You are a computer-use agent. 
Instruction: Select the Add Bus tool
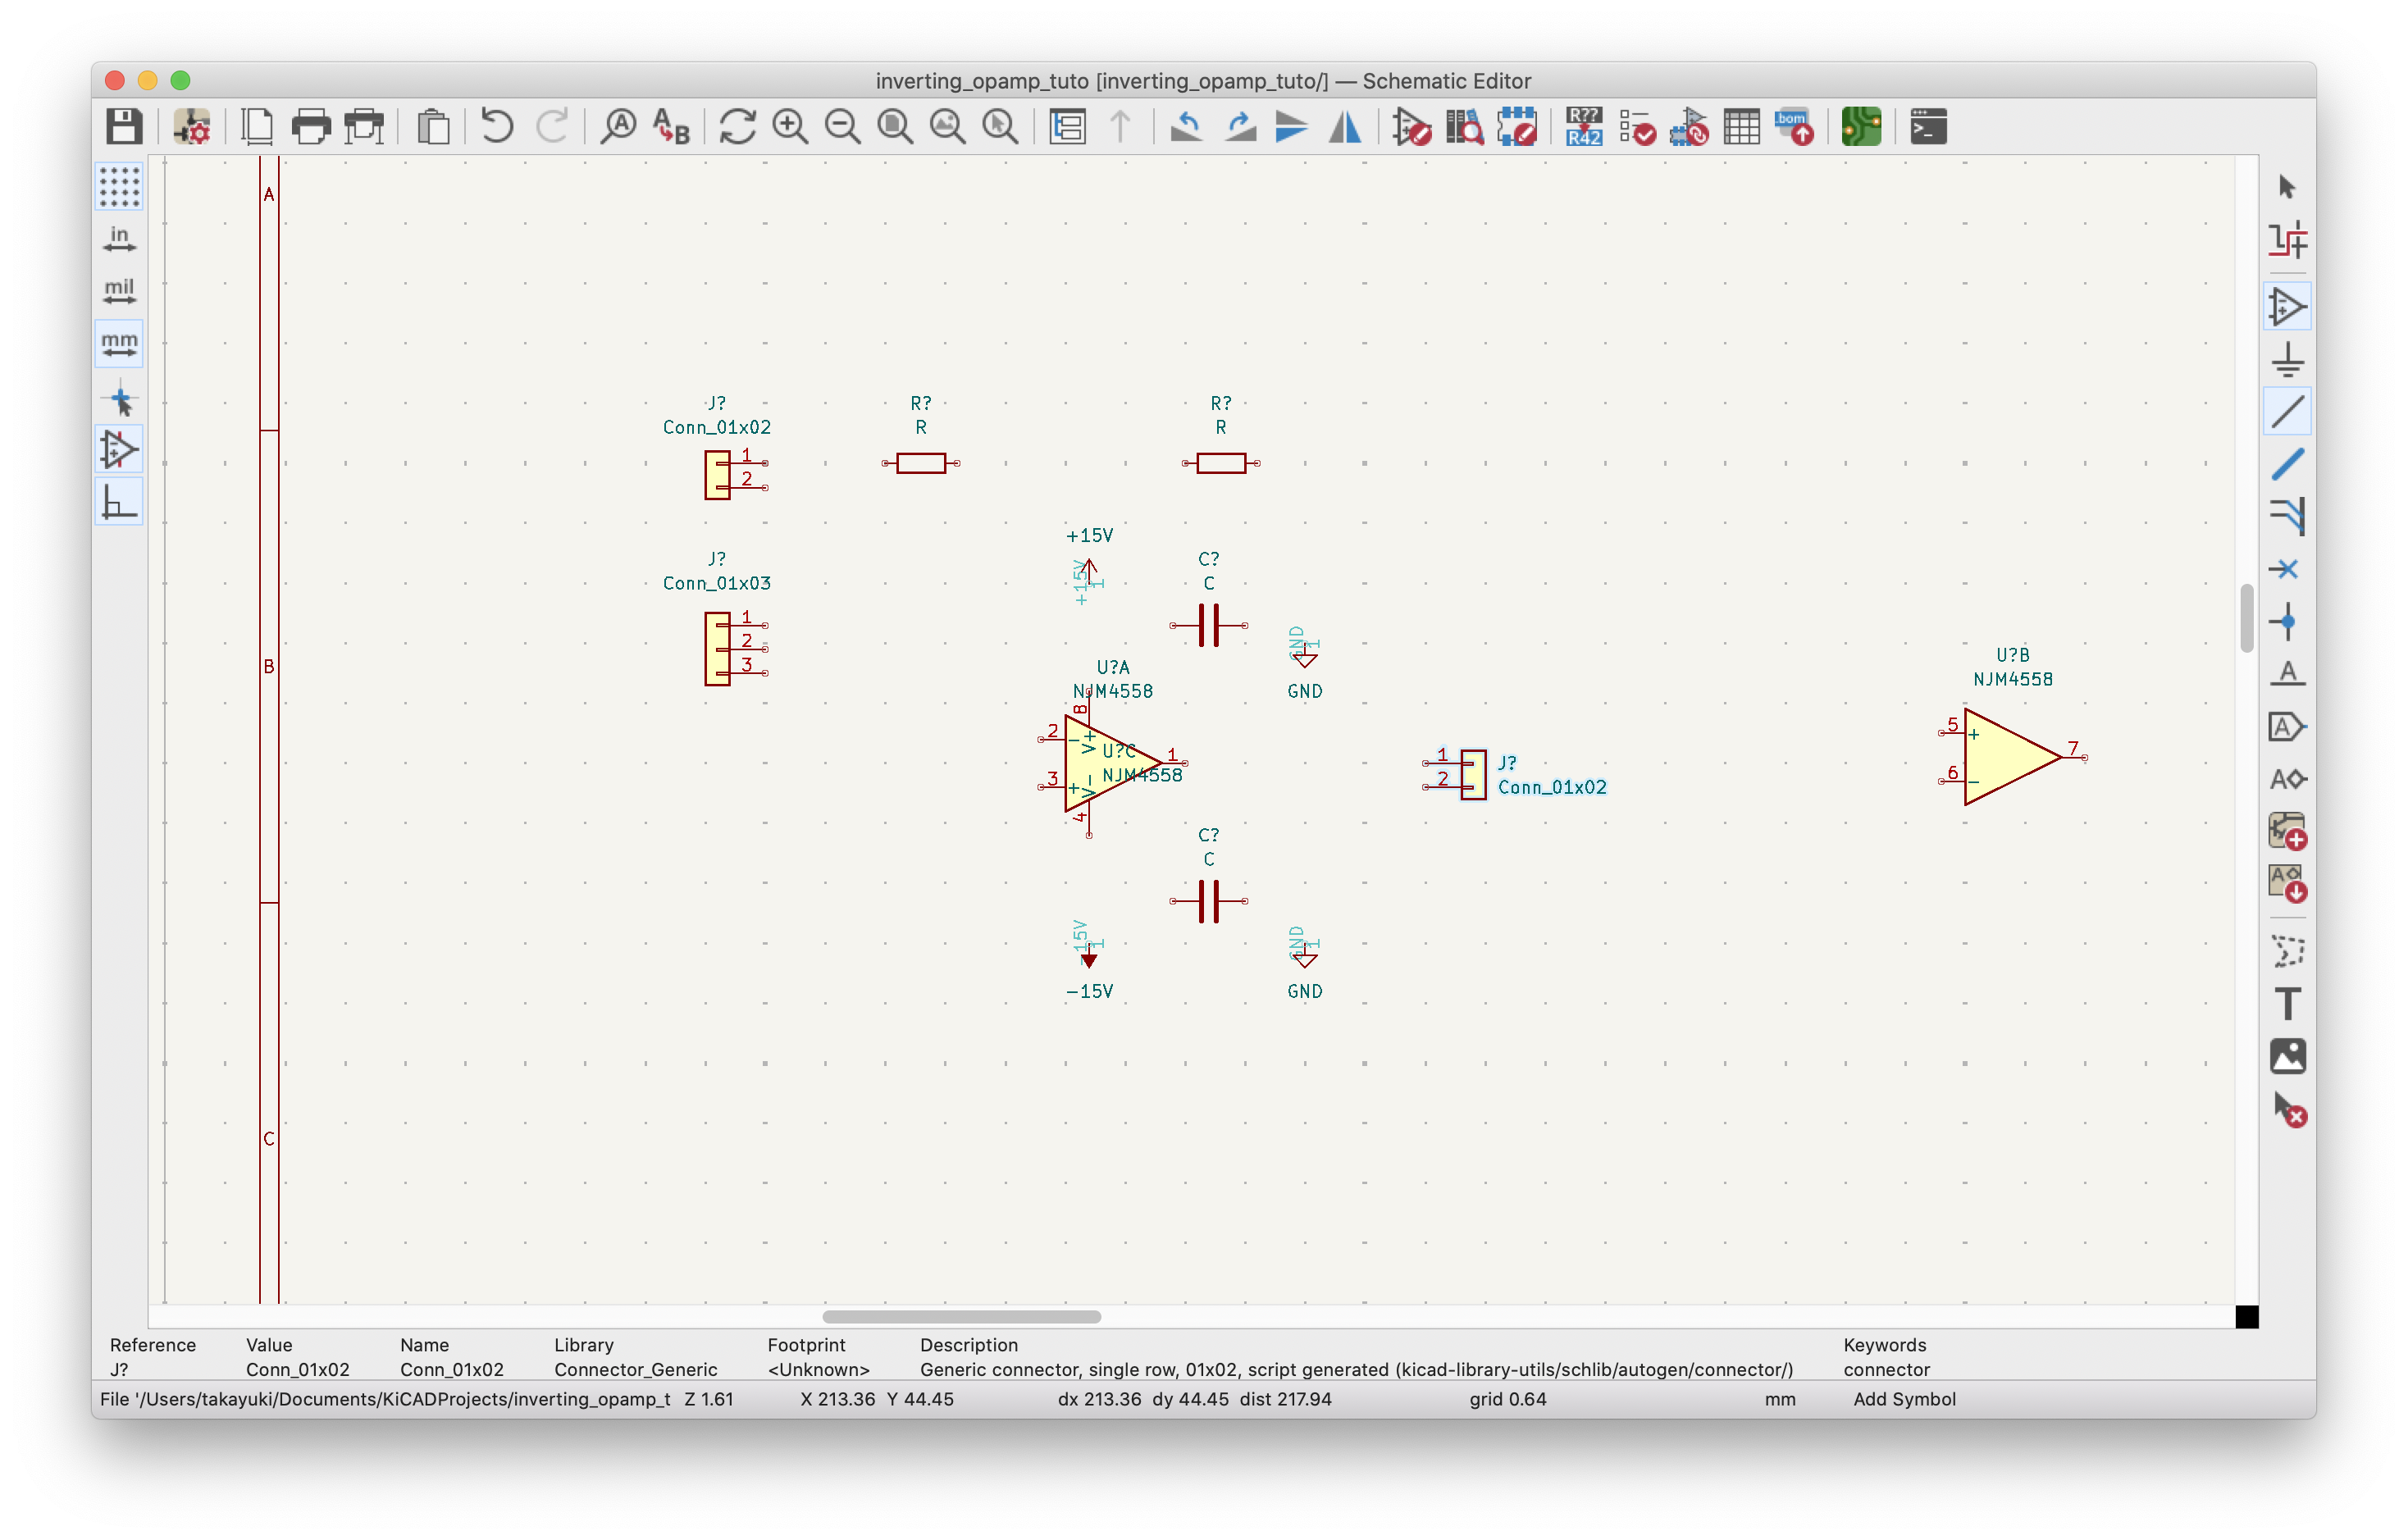[x=2287, y=465]
